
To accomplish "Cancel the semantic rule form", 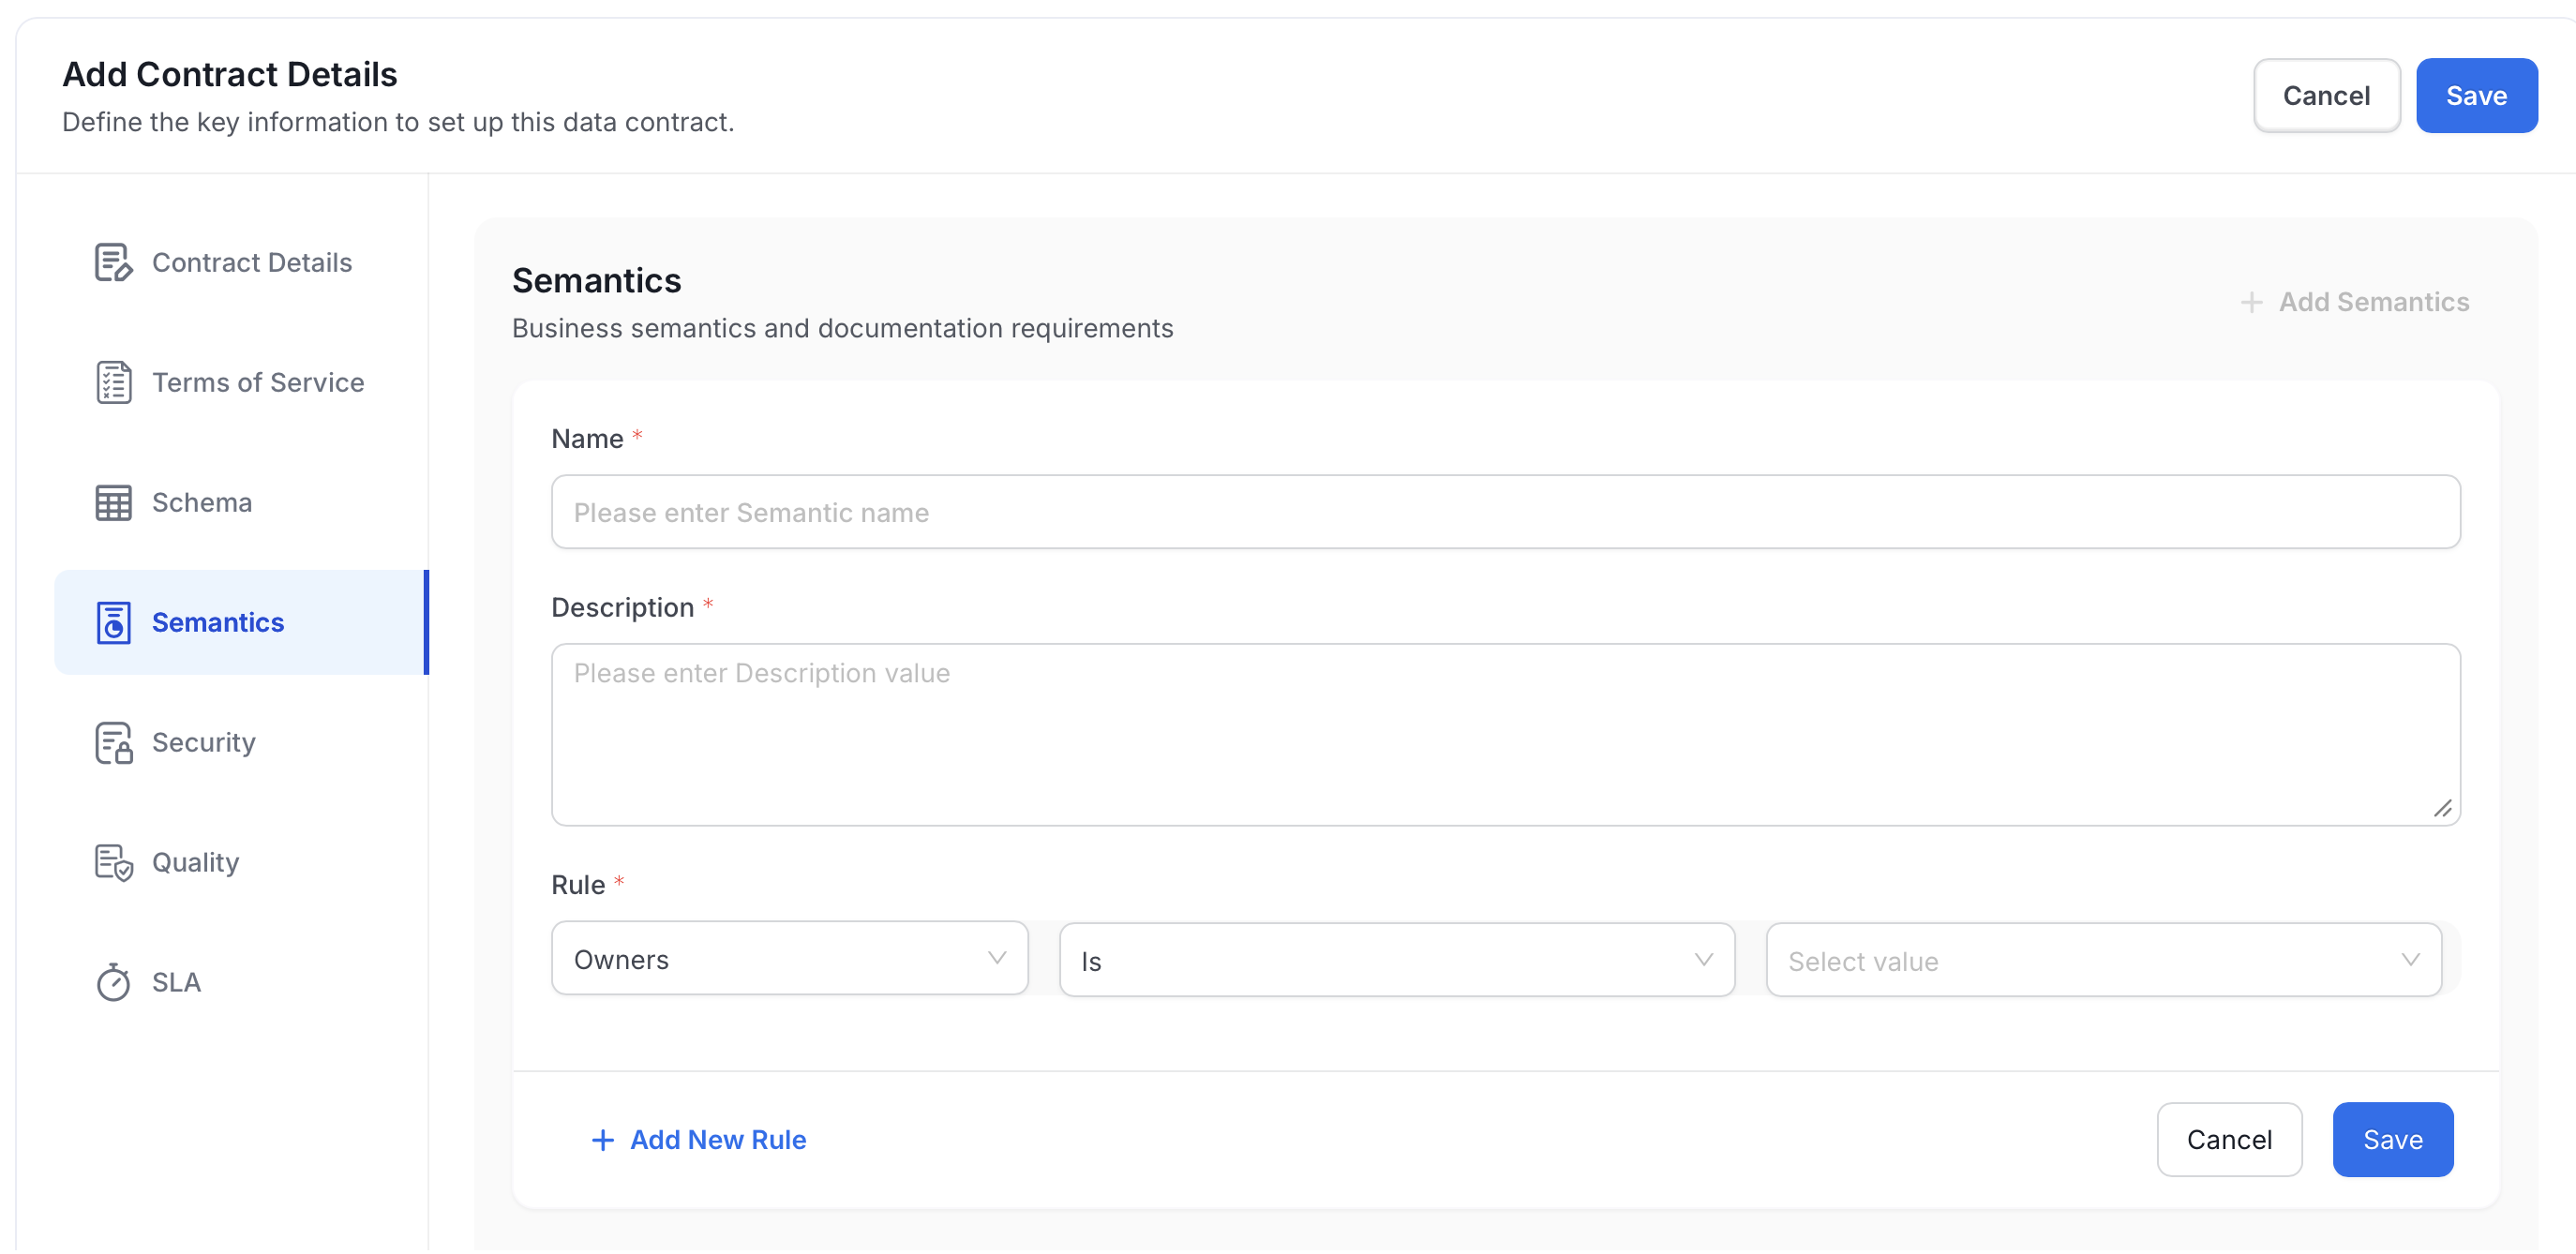I will (x=2229, y=1140).
